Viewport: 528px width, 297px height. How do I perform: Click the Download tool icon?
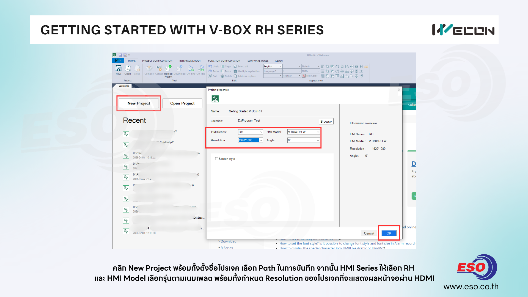(179, 69)
